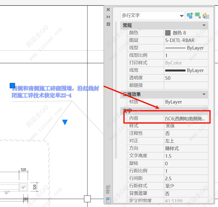Screen dimensions: 218x207
Task: Click the 文字高度 value 1.5
Action: coord(186,156)
